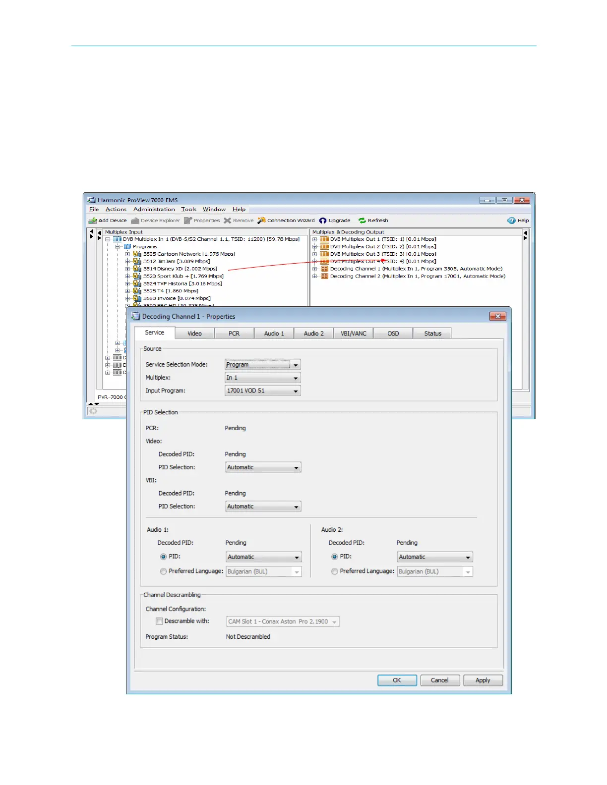607x785 pixels.
Task: Click the Decoding Channel 1 icon
Action: [324, 269]
